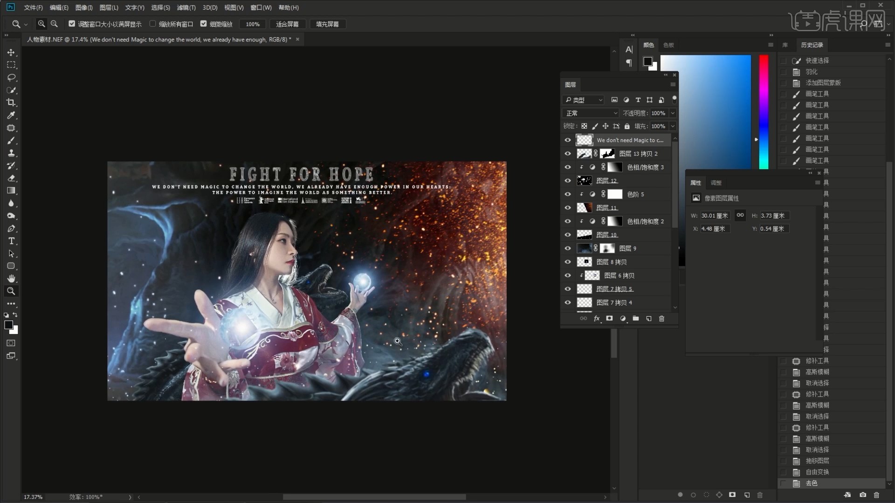This screenshot has height=503, width=895.
Task: Click the 适合屏幕 button
Action: [287, 24]
